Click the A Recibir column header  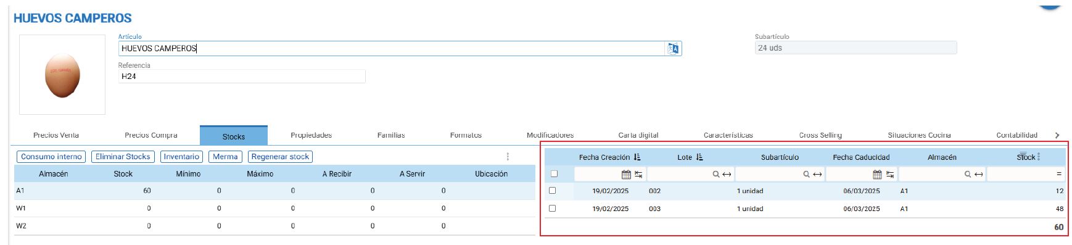click(x=337, y=174)
